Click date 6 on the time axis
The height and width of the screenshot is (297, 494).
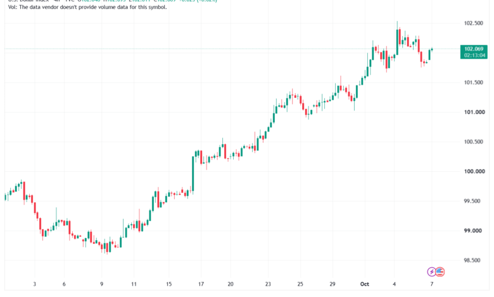click(64, 284)
